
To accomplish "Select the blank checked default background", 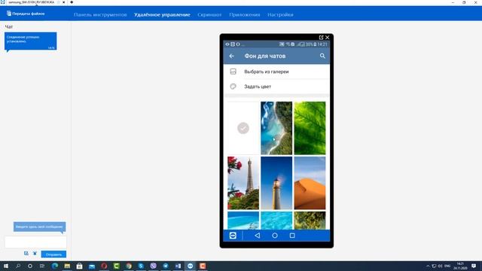I will click(x=243, y=128).
